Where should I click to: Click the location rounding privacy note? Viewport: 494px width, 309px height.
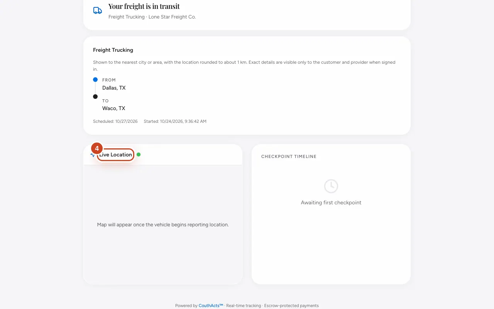pos(244,66)
